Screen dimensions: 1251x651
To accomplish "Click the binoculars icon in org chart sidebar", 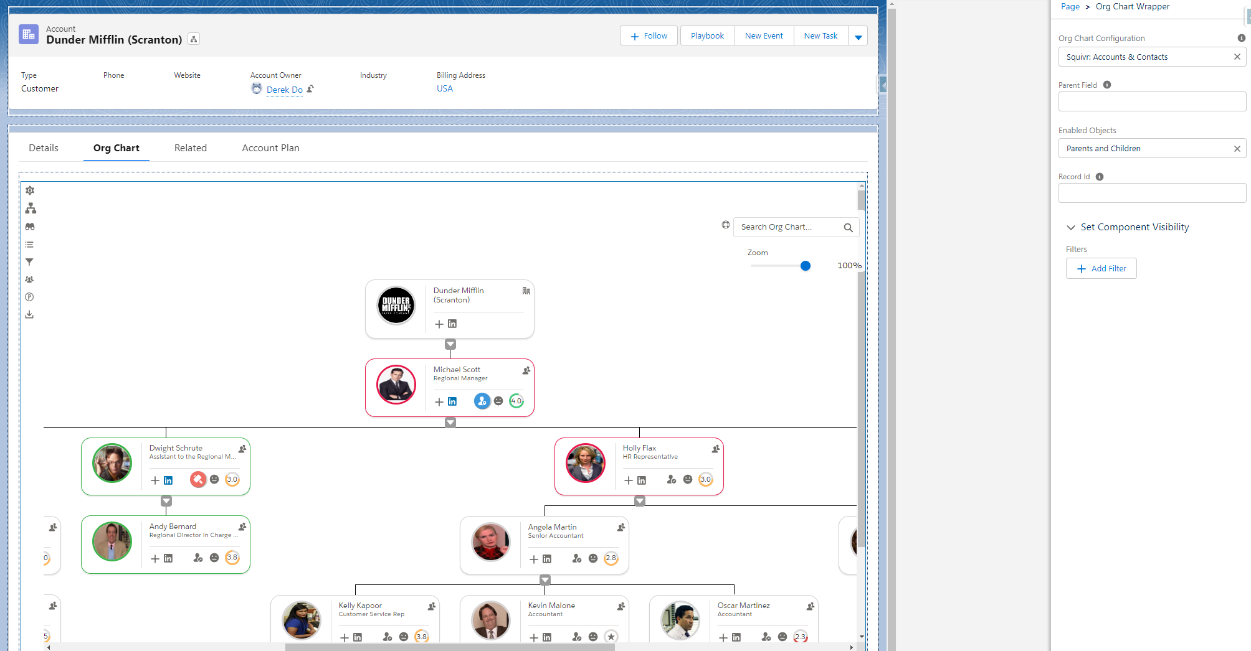I will pyautogui.click(x=30, y=227).
